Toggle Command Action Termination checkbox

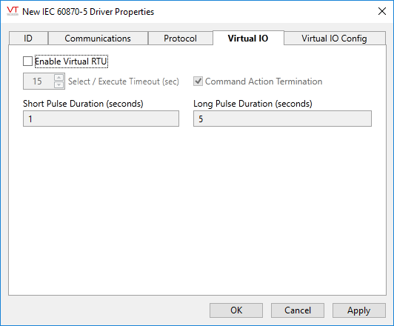pyautogui.click(x=198, y=81)
